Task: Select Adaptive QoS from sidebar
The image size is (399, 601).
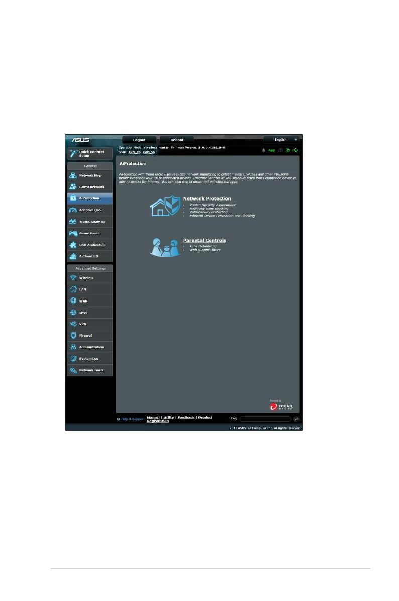Action: point(89,210)
